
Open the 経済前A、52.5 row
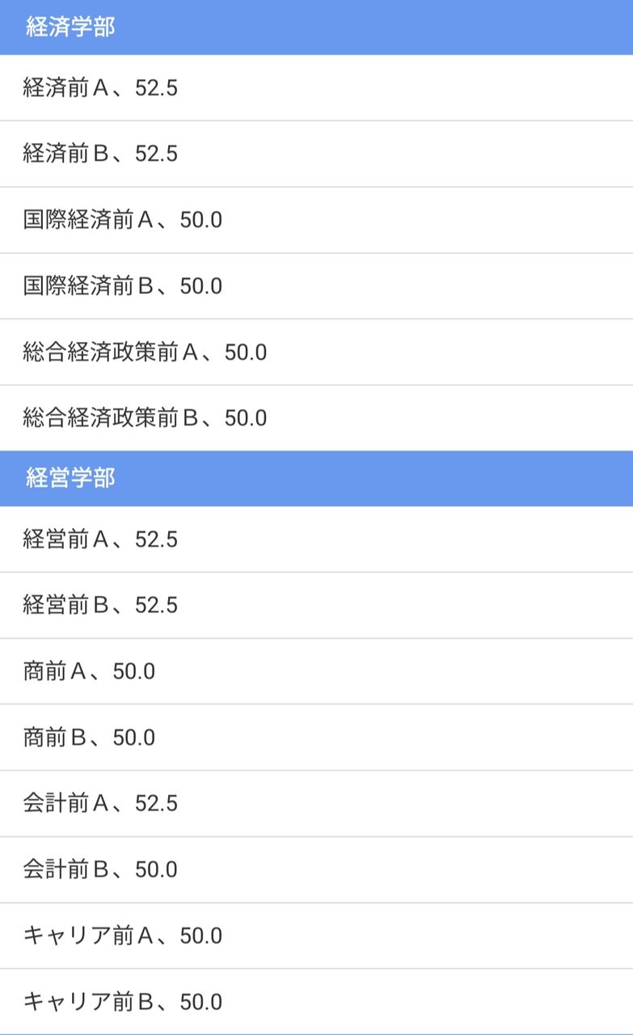coord(316,88)
